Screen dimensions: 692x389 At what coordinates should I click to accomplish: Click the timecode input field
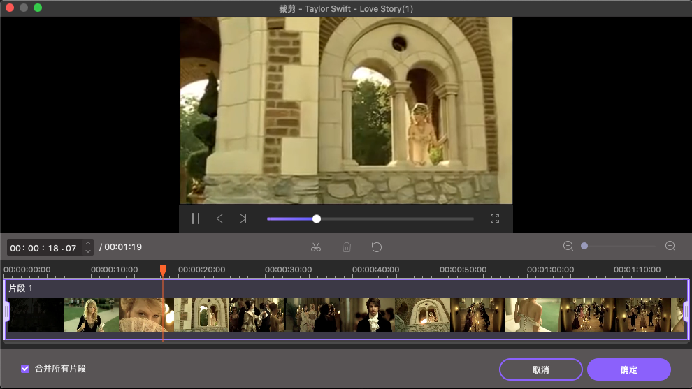pyautogui.click(x=43, y=248)
